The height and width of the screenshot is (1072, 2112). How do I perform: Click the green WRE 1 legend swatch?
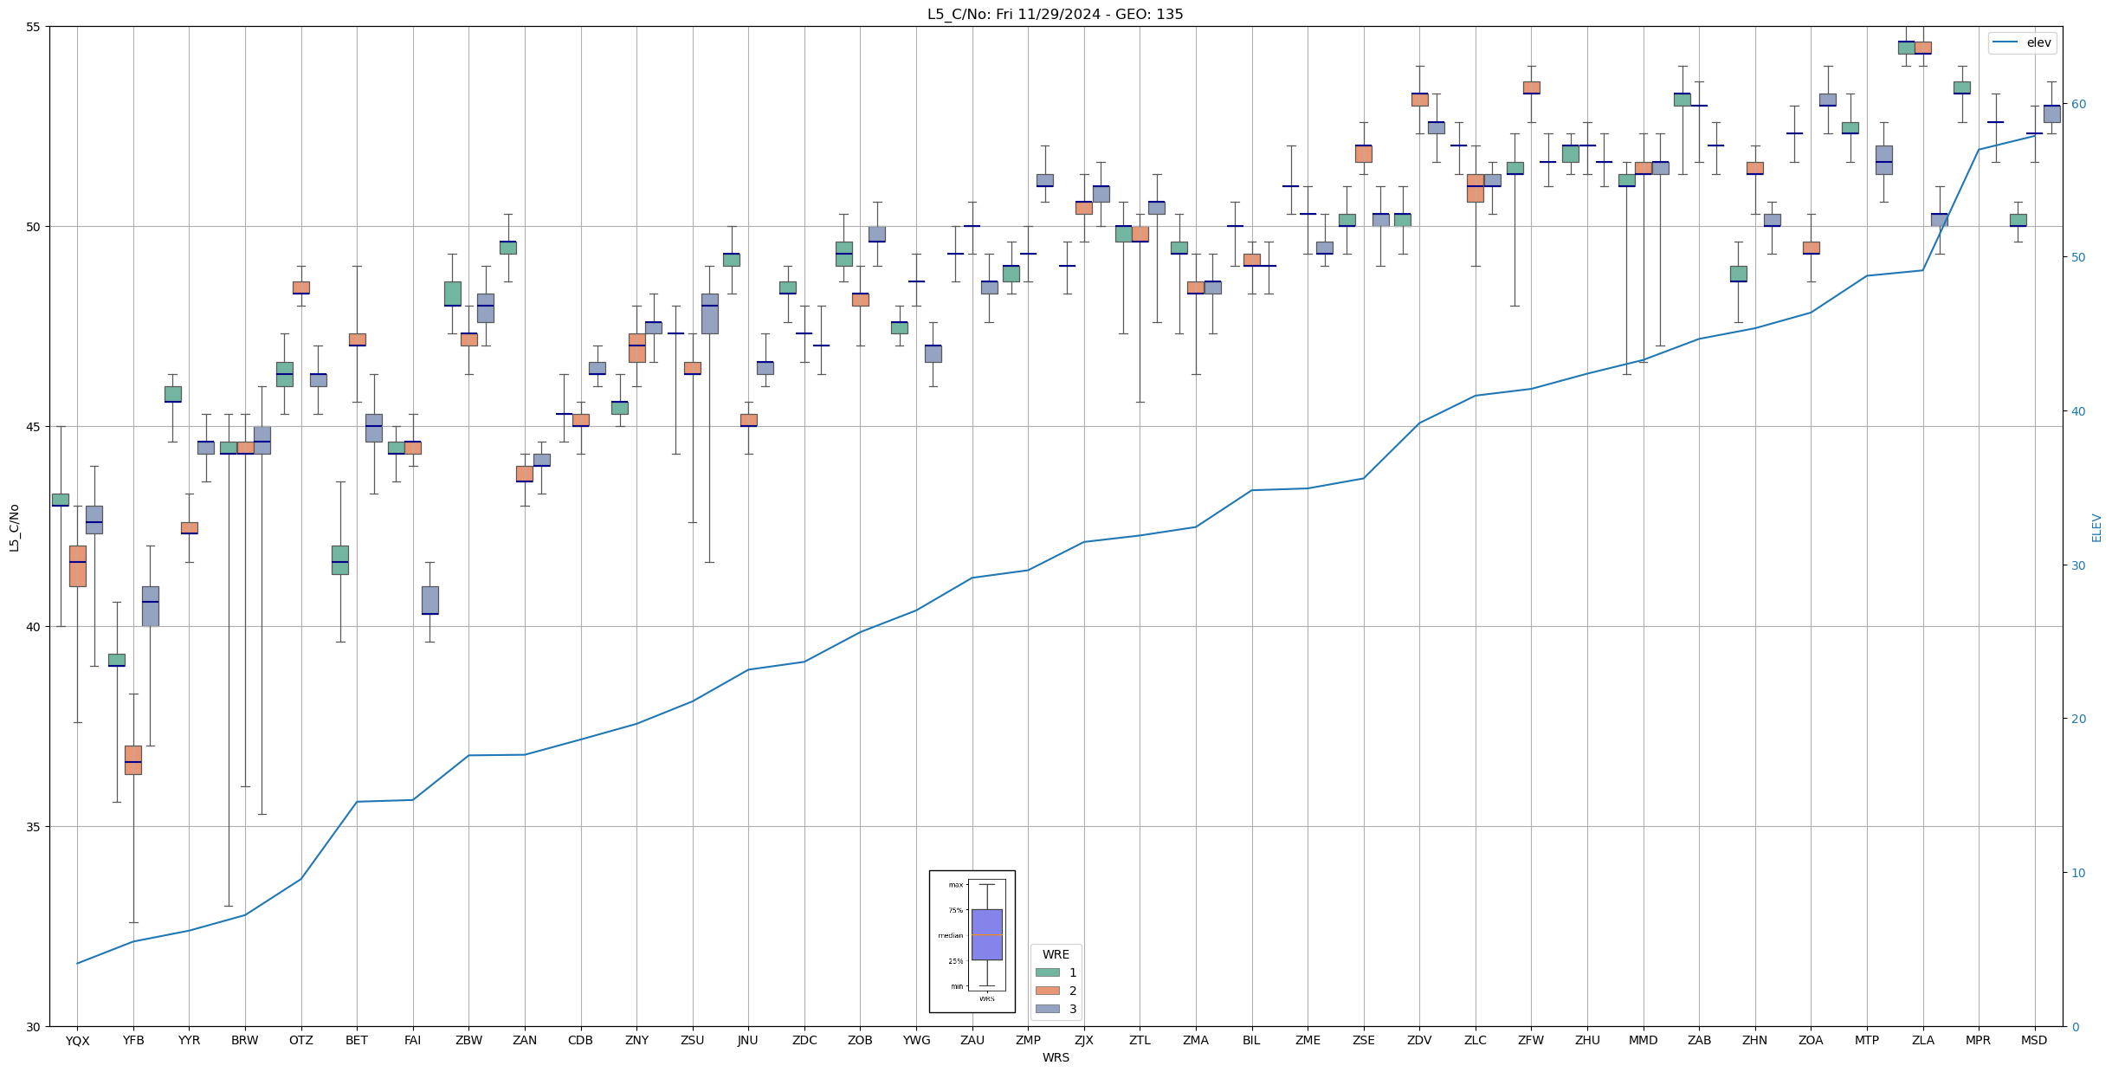tap(1047, 972)
